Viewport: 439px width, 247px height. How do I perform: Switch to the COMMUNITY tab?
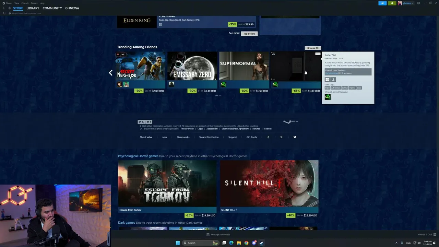pyautogui.click(x=52, y=8)
